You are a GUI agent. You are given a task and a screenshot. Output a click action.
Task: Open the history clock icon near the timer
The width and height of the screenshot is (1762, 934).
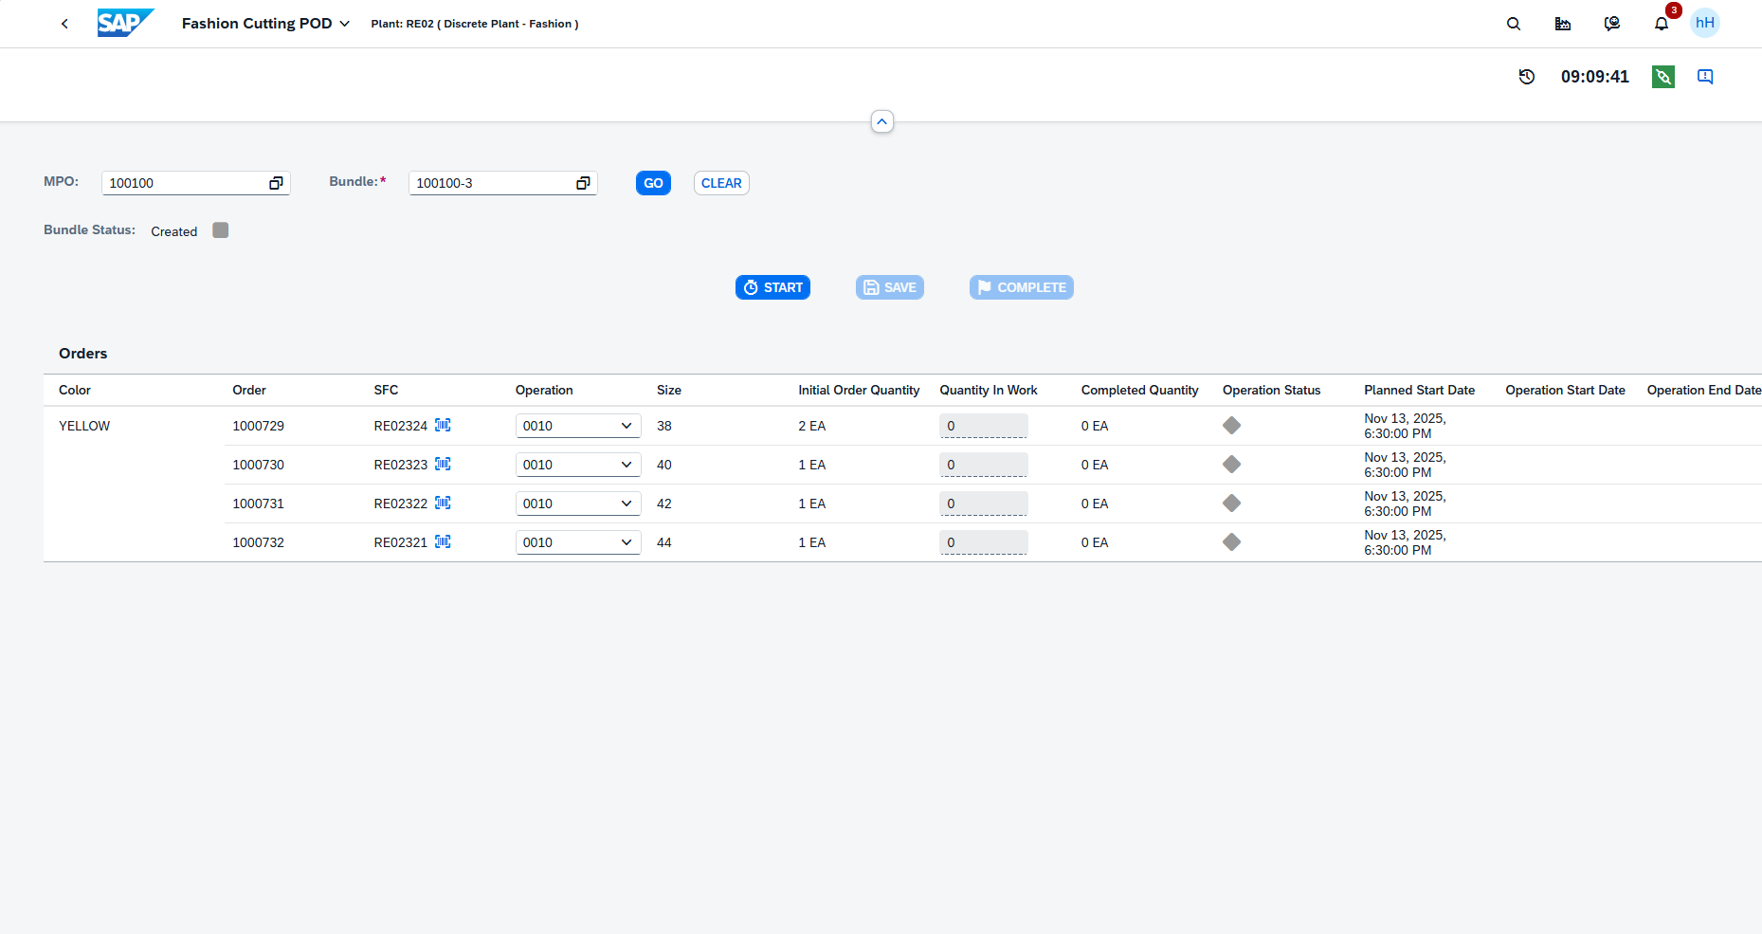[x=1526, y=77]
